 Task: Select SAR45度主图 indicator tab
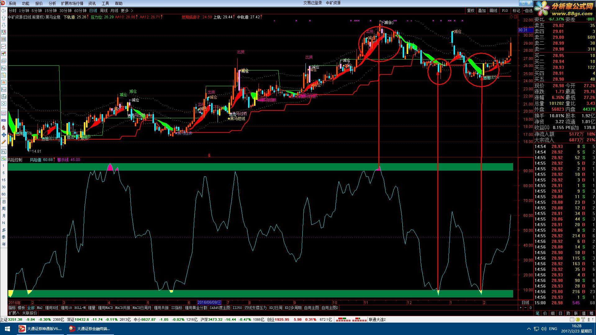220,308
